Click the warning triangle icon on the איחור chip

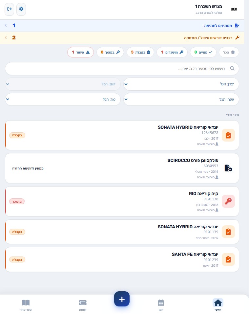pyautogui.click(x=88, y=52)
